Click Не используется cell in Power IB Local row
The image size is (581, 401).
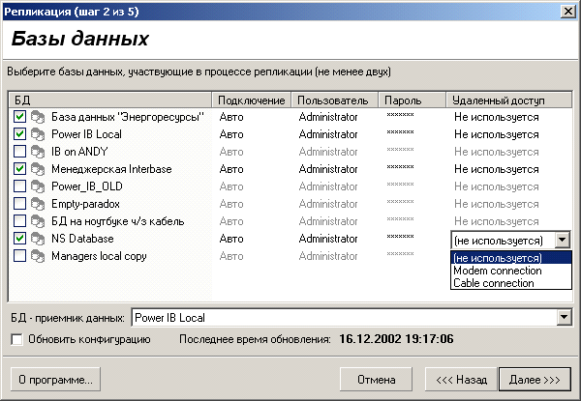click(x=496, y=134)
